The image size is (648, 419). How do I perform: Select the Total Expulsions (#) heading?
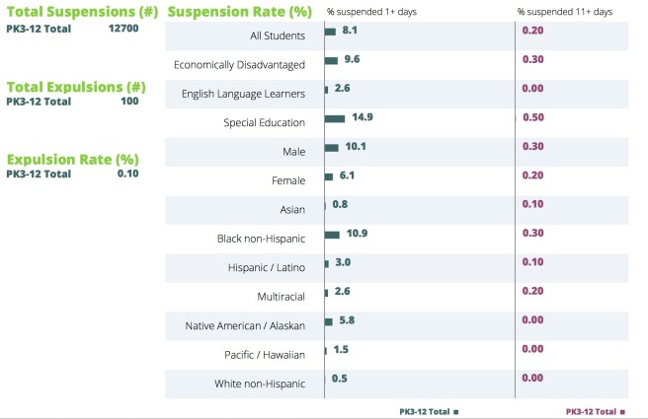(76, 86)
